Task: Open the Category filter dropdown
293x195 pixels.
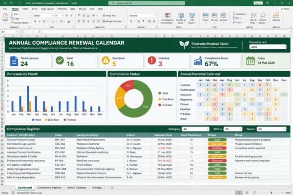Action: click(x=195, y=129)
